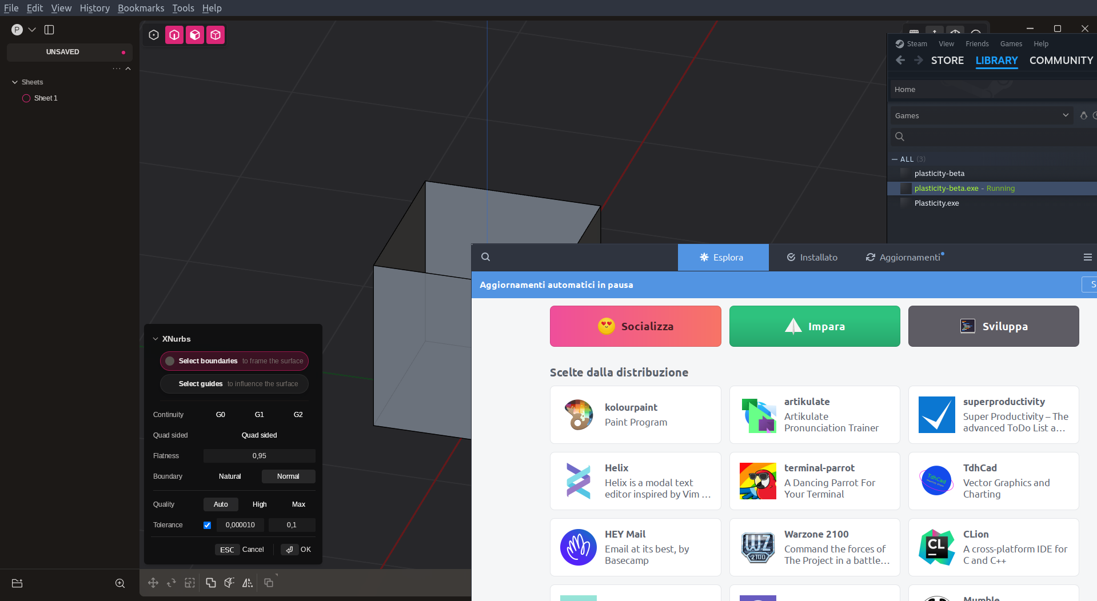Select the Rotate tool in bottom toolbar
Viewport: 1097px width, 601px height.
click(x=171, y=583)
